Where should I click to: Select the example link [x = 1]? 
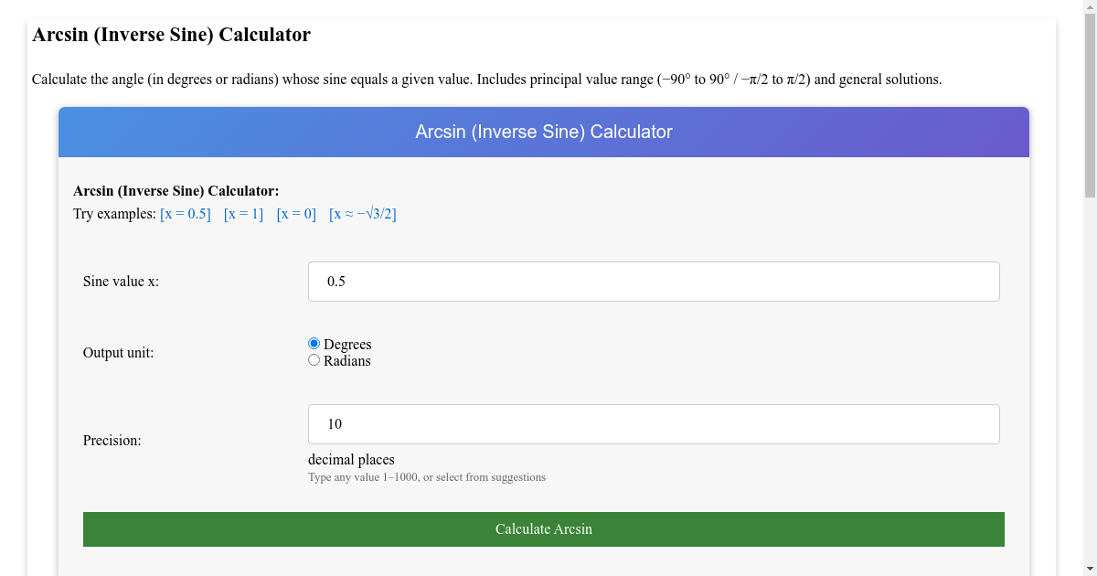coord(242,213)
